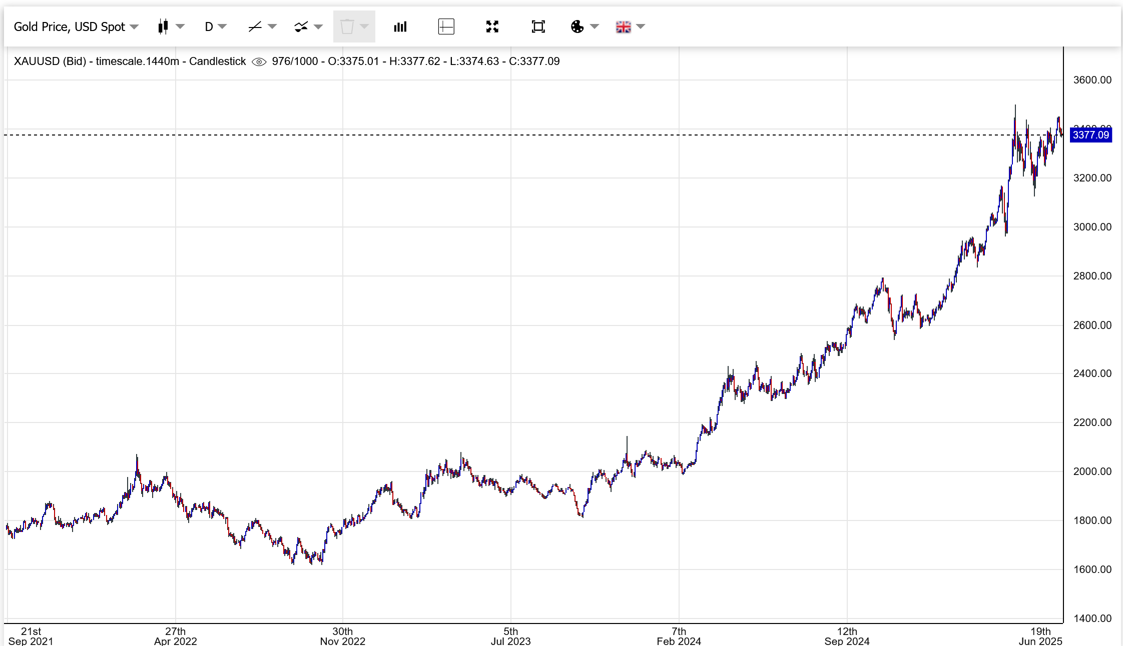Open the indicators menu icon
Screen dimensions: 1123x646
[301, 26]
